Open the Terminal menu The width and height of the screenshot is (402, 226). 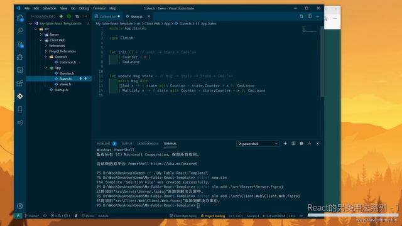click(x=99, y=8)
